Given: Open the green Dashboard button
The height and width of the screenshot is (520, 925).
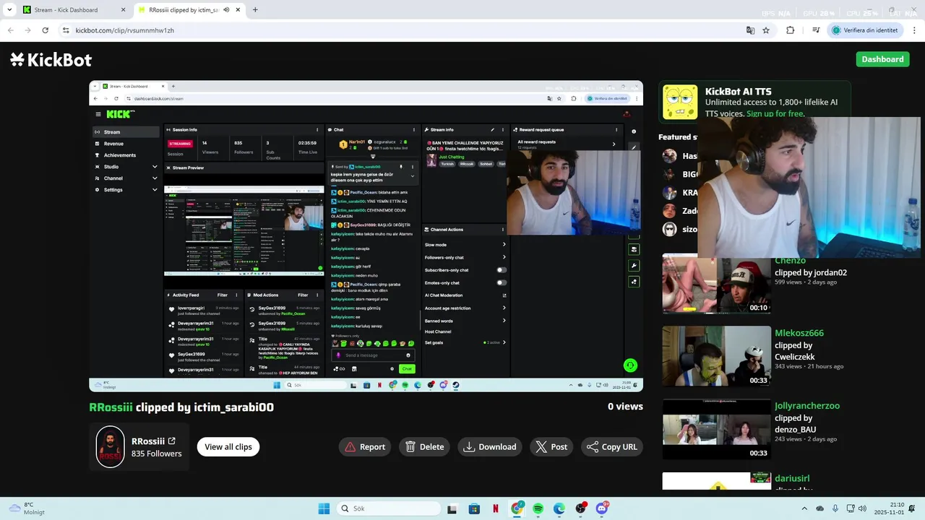Looking at the screenshot, I should [882, 59].
